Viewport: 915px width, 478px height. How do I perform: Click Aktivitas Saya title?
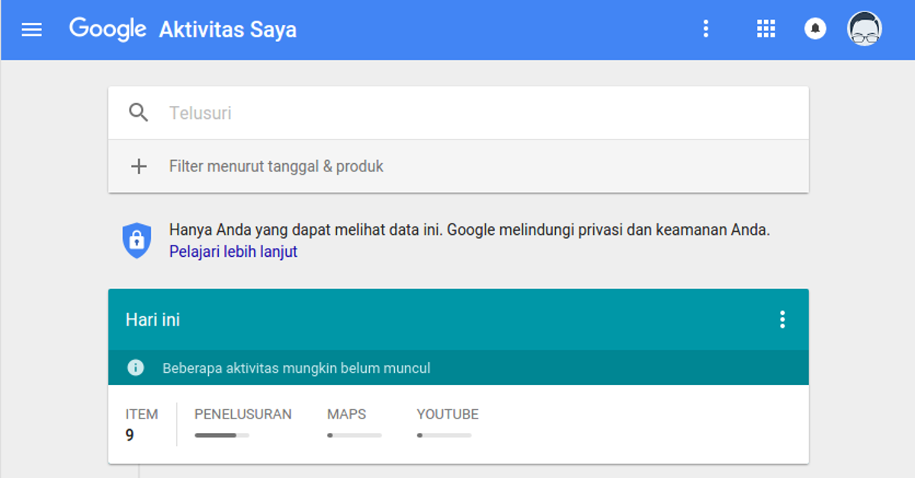228,30
